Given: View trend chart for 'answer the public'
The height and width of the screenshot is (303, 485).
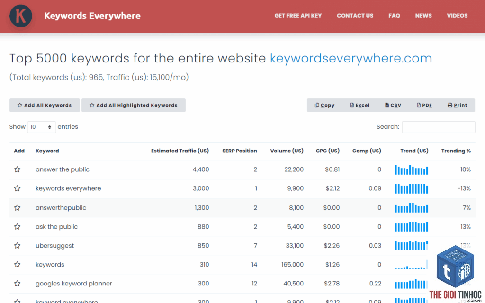Looking at the screenshot, I should click(412, 170).
